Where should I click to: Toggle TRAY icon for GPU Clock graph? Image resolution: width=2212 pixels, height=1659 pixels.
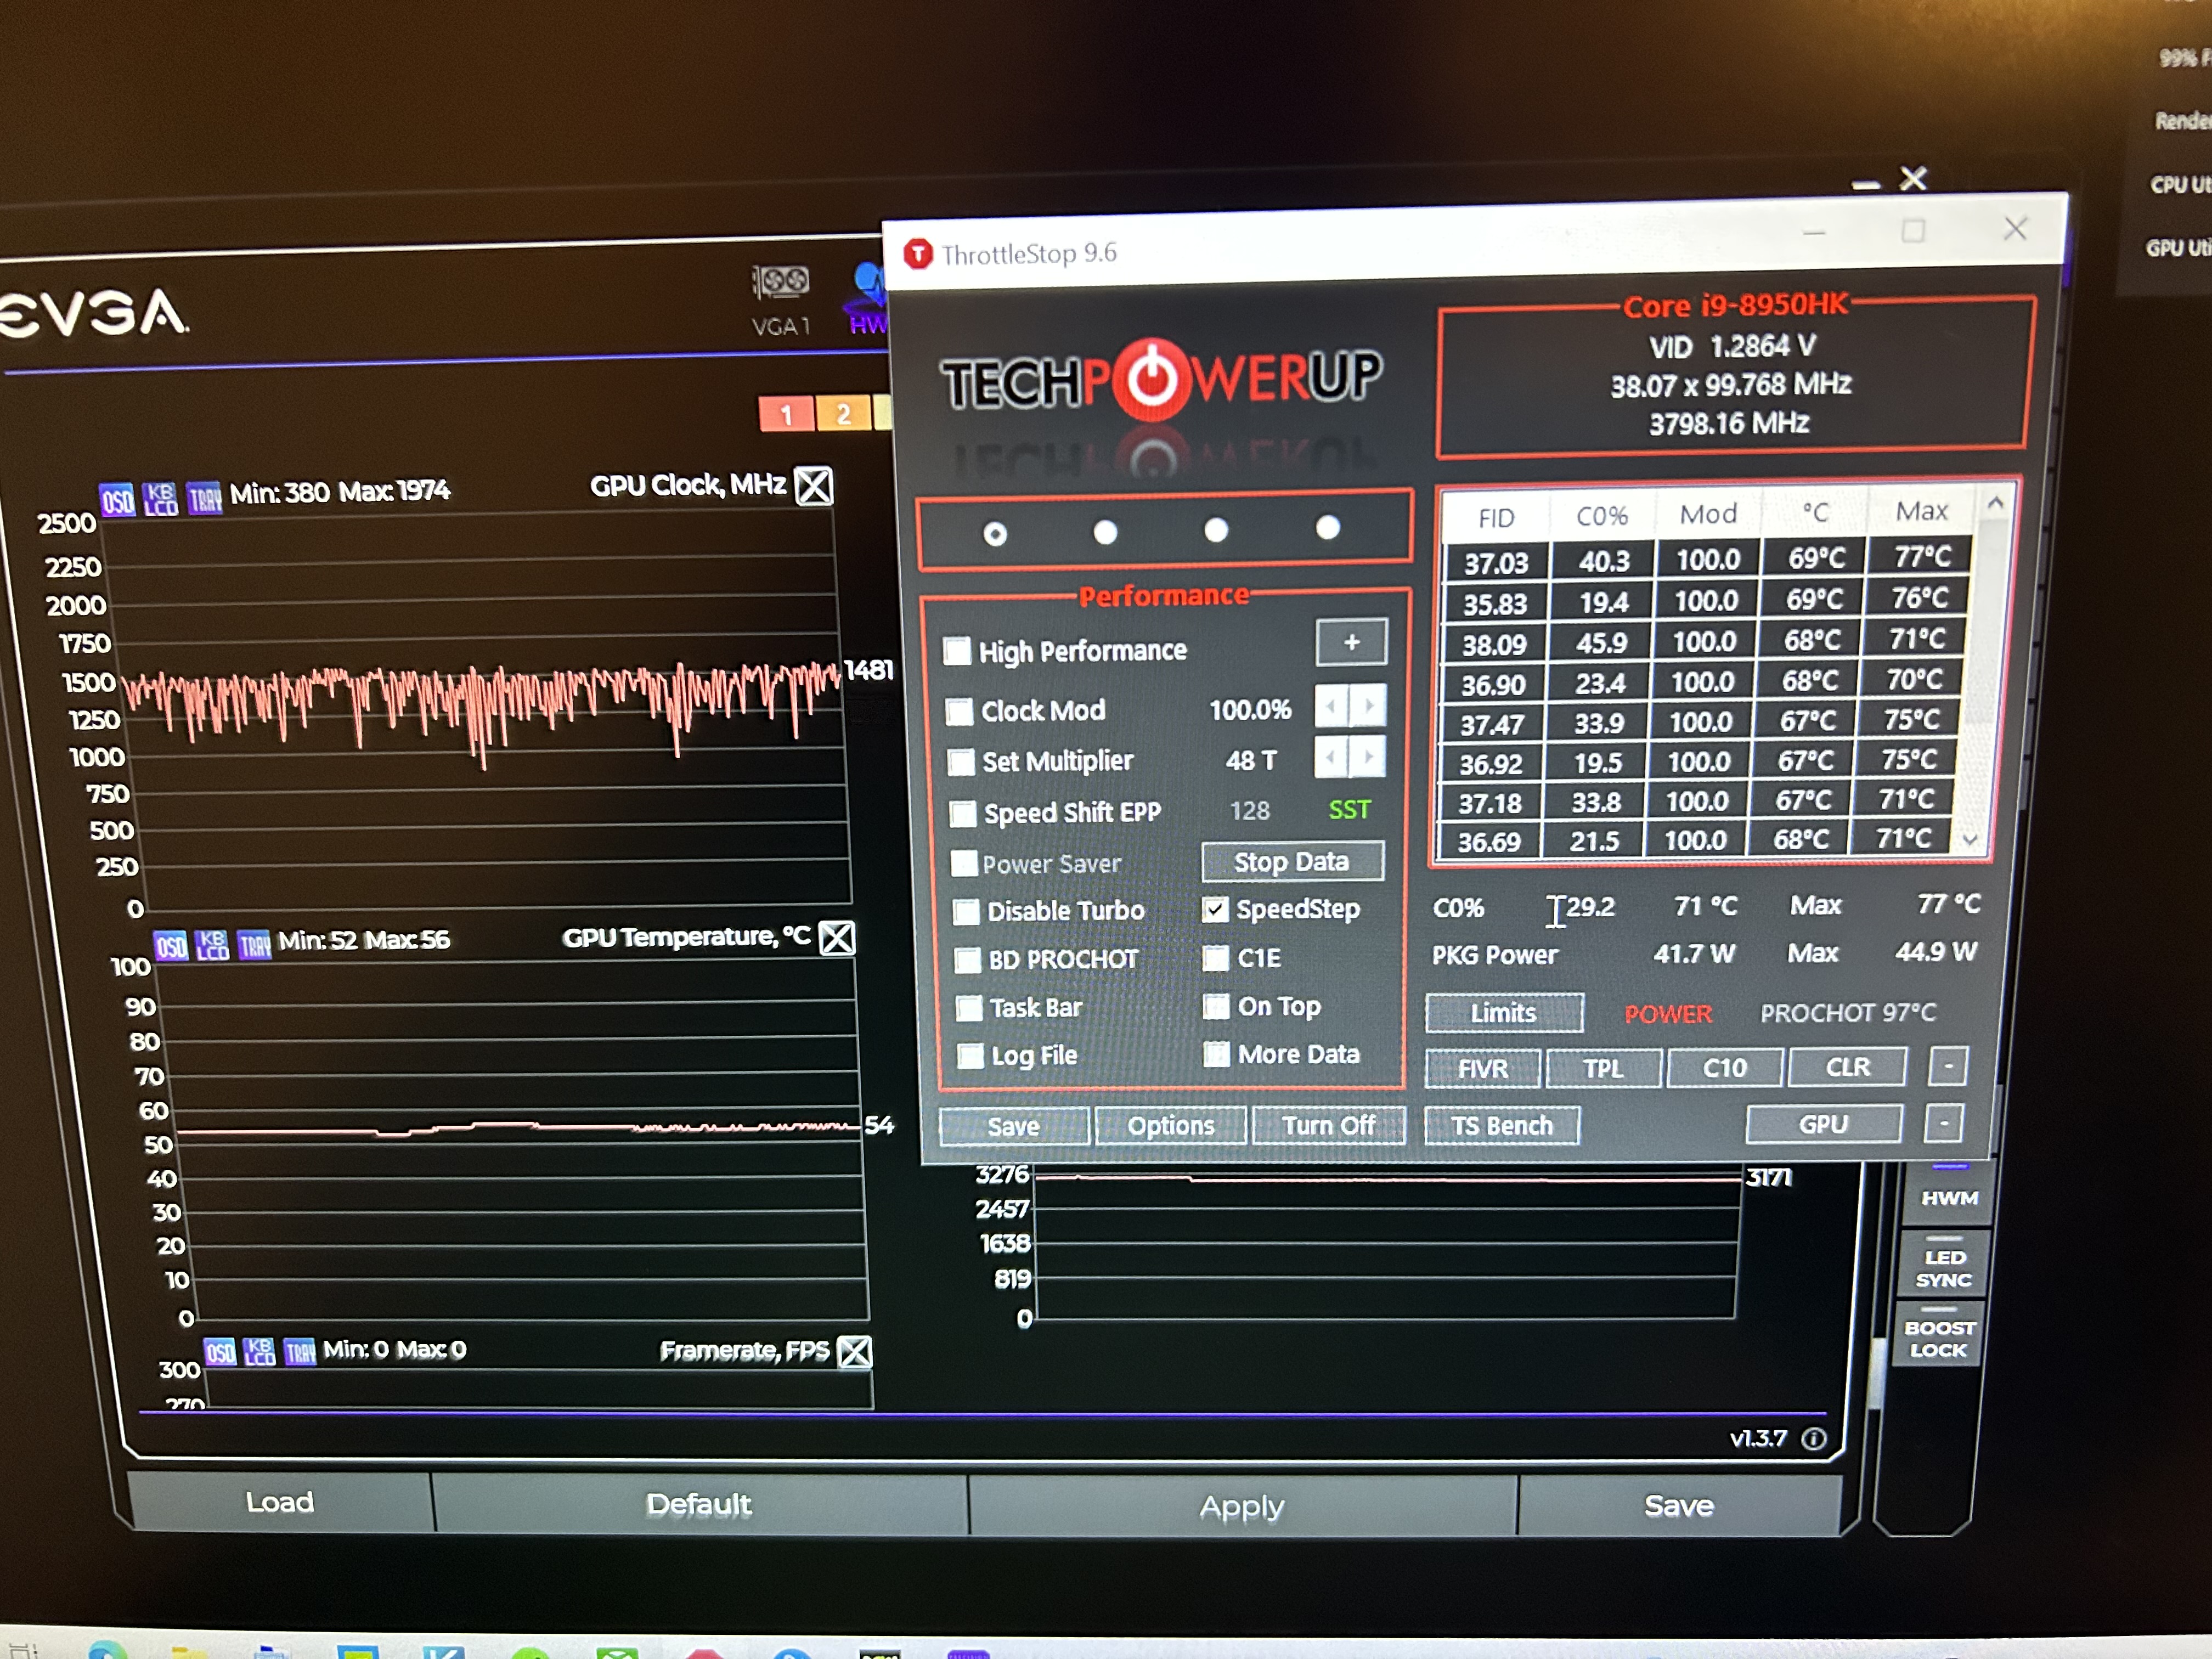pos(204,497)
